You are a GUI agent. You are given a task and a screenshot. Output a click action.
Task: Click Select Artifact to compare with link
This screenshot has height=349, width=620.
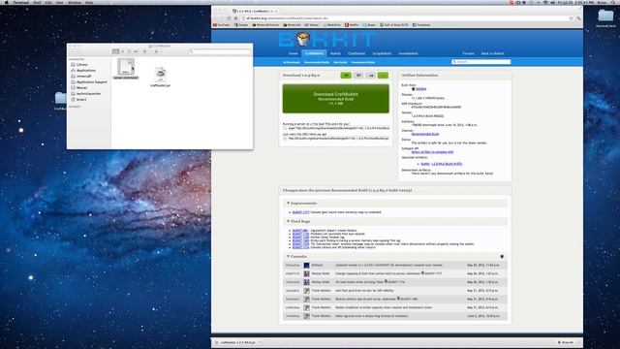(x=432, y=152)
